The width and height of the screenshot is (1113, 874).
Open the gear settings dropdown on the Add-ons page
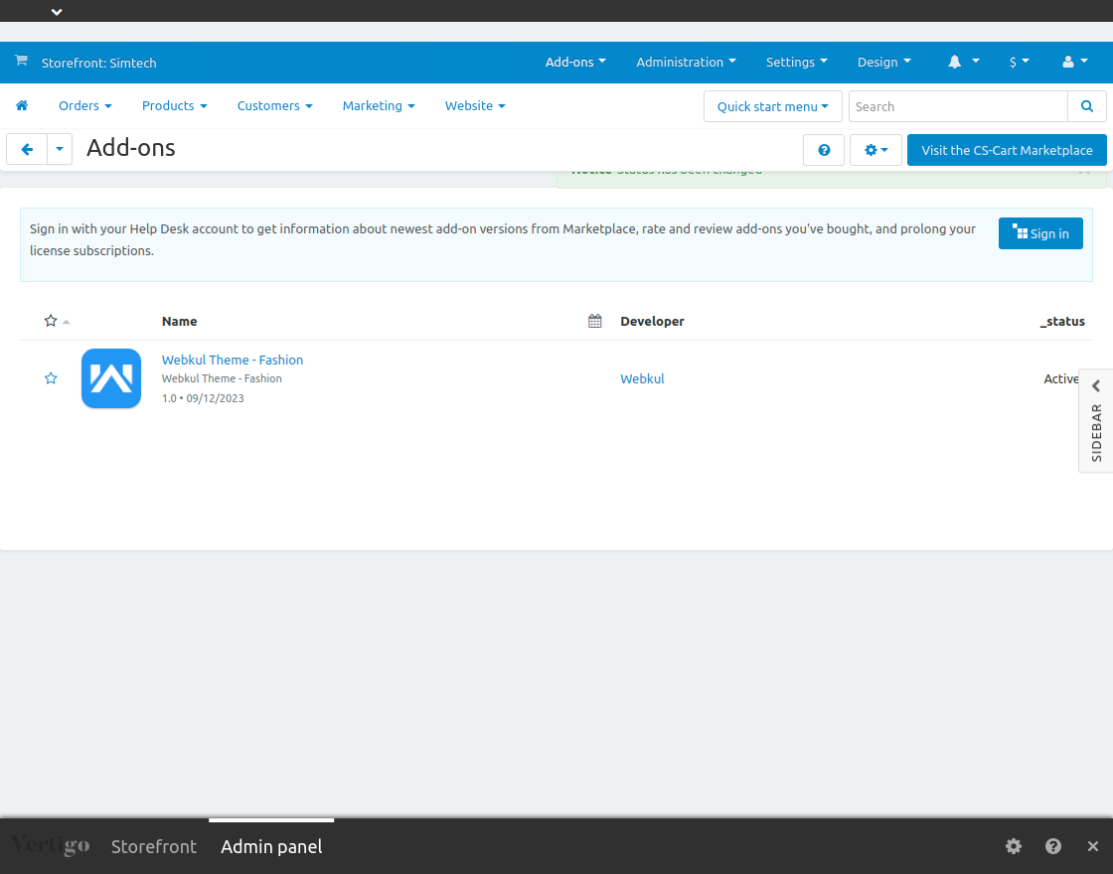point(875,149)
